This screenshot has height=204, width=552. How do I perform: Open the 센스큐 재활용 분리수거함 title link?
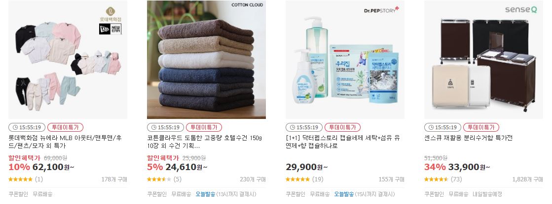468,138
